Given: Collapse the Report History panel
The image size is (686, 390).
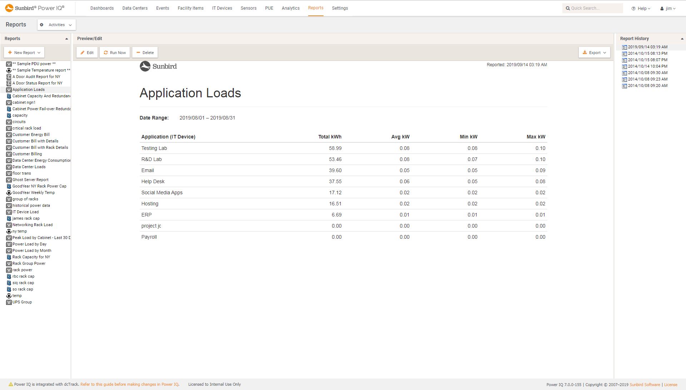Looking at the screenshot, I should 681,38.
